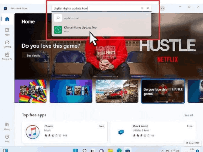Open the Apps section in sidebar
The height and width of the screenshot is (152, 203).
click(x=7, y=32)
